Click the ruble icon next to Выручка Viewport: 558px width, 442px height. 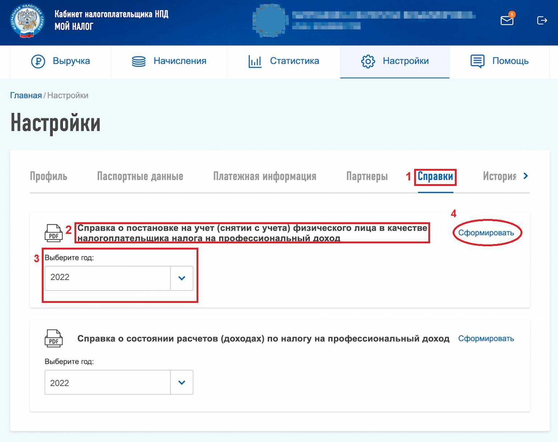click(38, 61)
